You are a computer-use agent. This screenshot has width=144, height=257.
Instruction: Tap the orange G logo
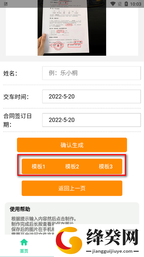point(69,240)
